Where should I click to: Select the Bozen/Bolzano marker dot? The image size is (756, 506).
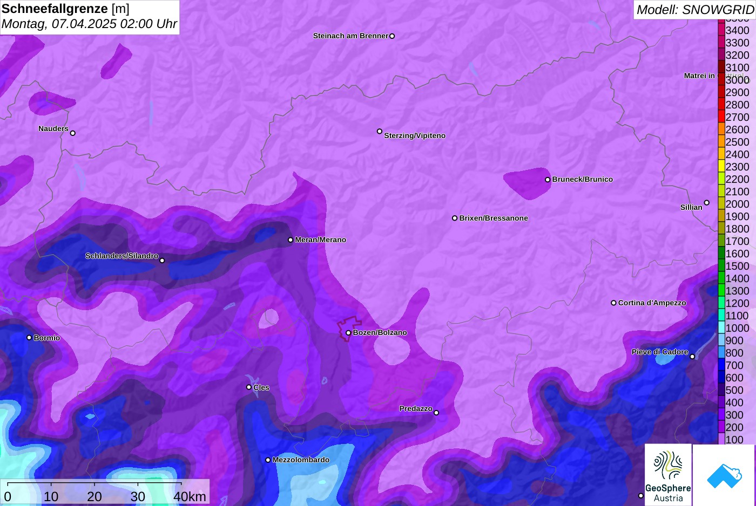348,333
